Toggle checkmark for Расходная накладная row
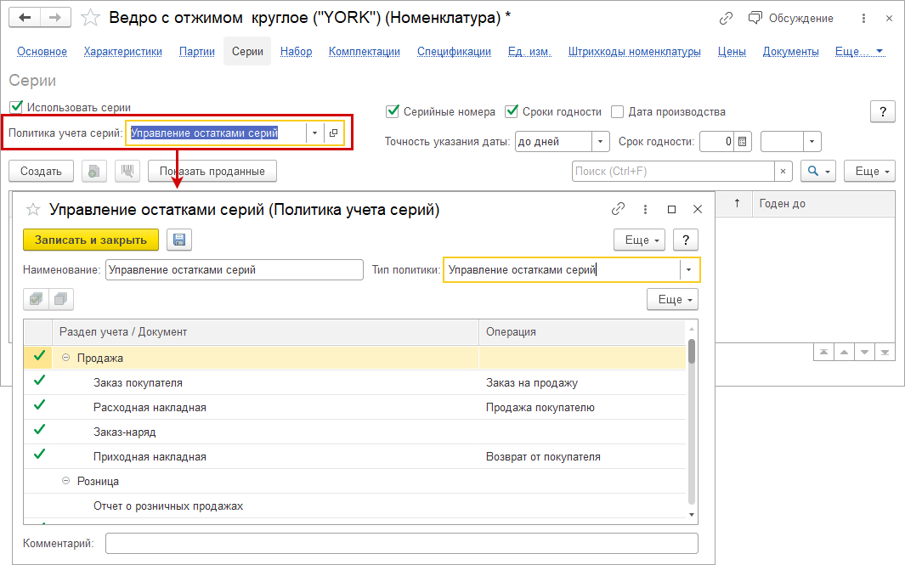This screenshot has height=565, width=905. coord(39,406)
